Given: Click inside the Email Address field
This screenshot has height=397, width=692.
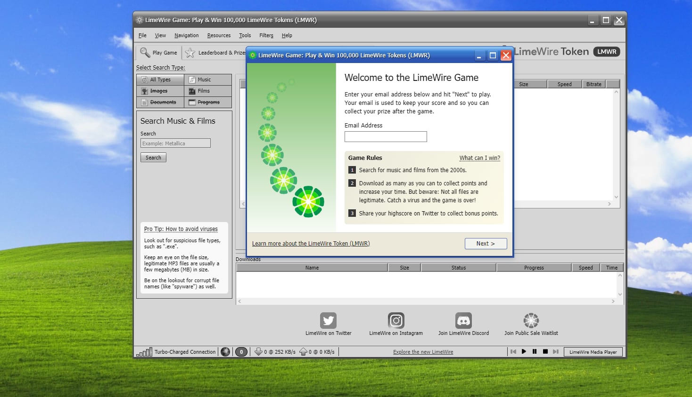Looking at the screenshot, I should 385,136.
